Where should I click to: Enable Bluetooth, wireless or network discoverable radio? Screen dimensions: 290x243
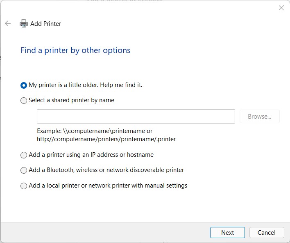[x=24, y=170]
